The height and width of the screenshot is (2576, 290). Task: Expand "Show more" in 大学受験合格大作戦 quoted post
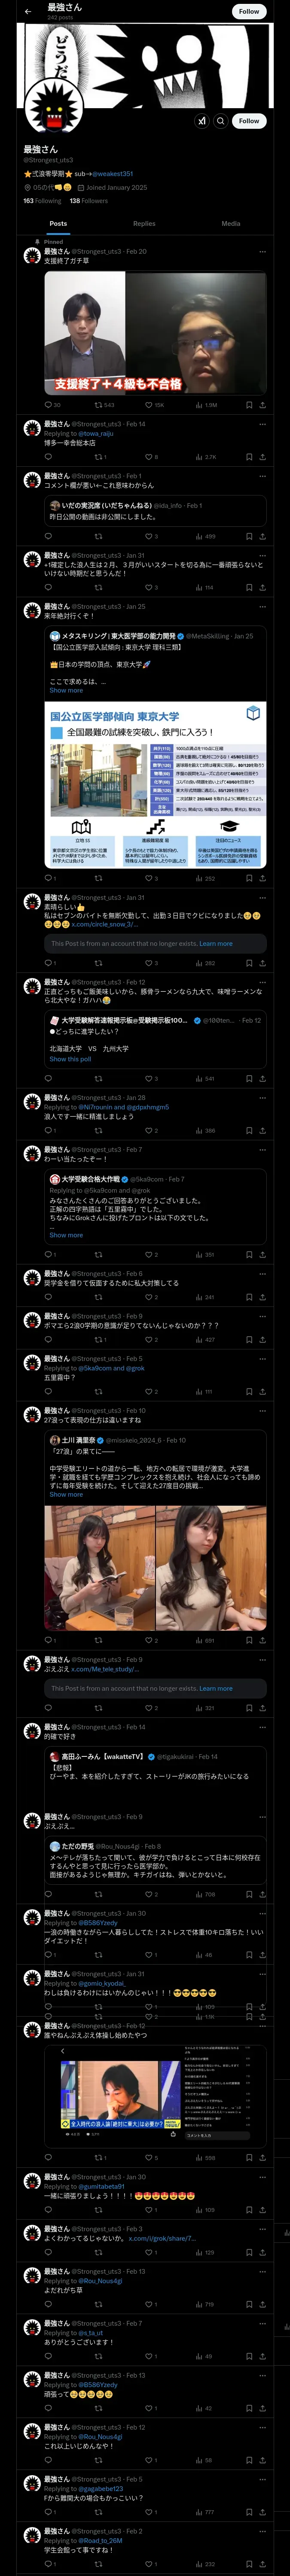[x=66, y=1235]
